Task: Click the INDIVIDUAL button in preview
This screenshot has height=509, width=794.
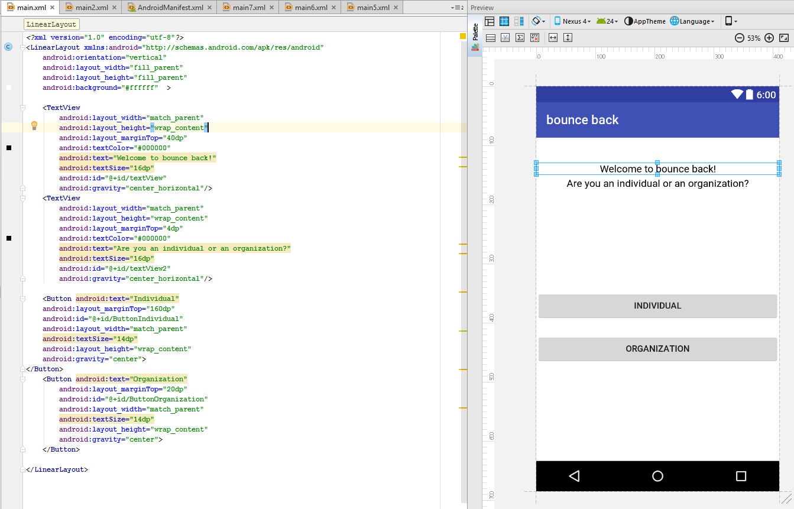Action: 657,306
